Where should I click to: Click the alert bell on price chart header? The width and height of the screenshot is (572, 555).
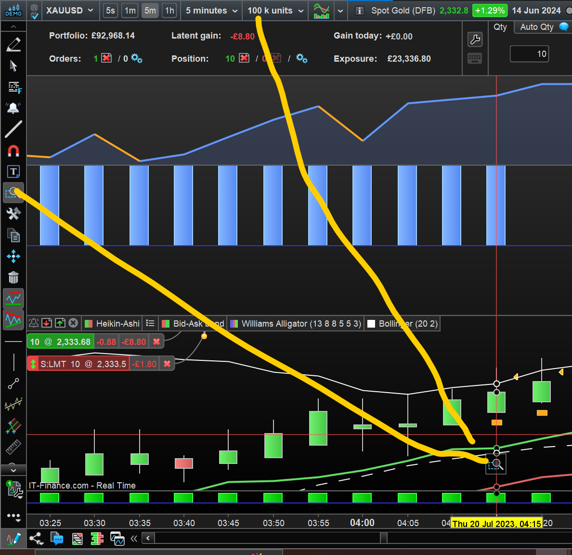(x=34, y=323)
